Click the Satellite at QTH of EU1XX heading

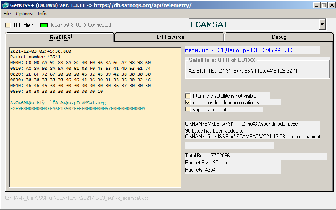222,60
